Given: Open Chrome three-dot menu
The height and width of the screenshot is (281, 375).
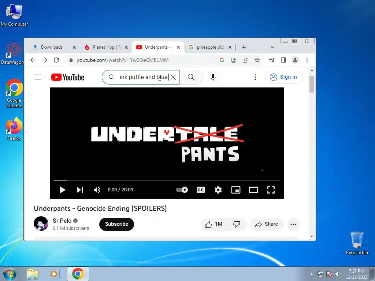Looking at the screenshot, I should (307, 60).
